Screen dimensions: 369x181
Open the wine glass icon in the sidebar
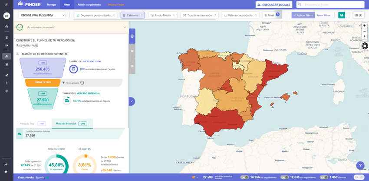(x=7, y=83)
